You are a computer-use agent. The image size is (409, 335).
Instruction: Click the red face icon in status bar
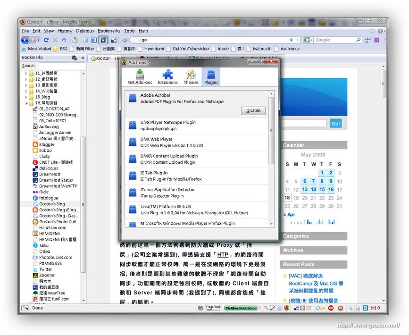click(x=341, y=308)
